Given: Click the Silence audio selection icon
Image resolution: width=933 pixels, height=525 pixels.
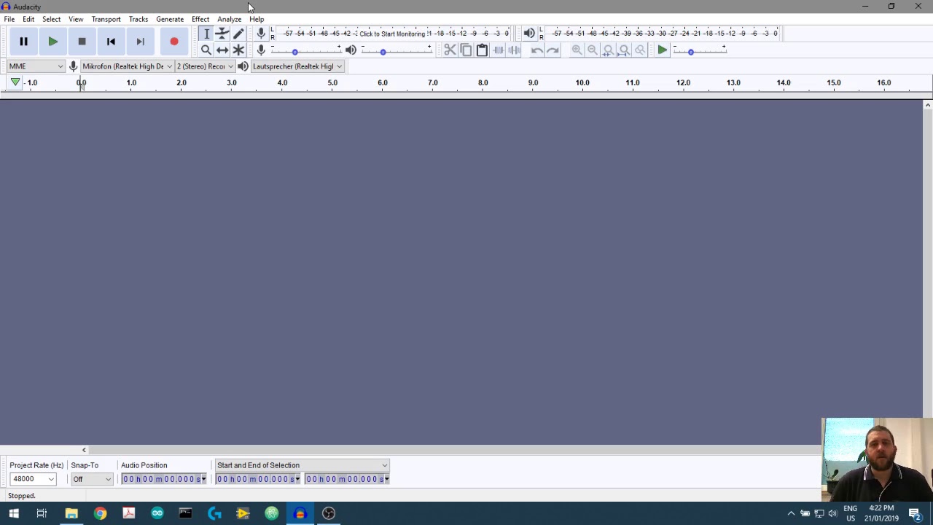Looking at the screenshot, I should tap(514, 50).
